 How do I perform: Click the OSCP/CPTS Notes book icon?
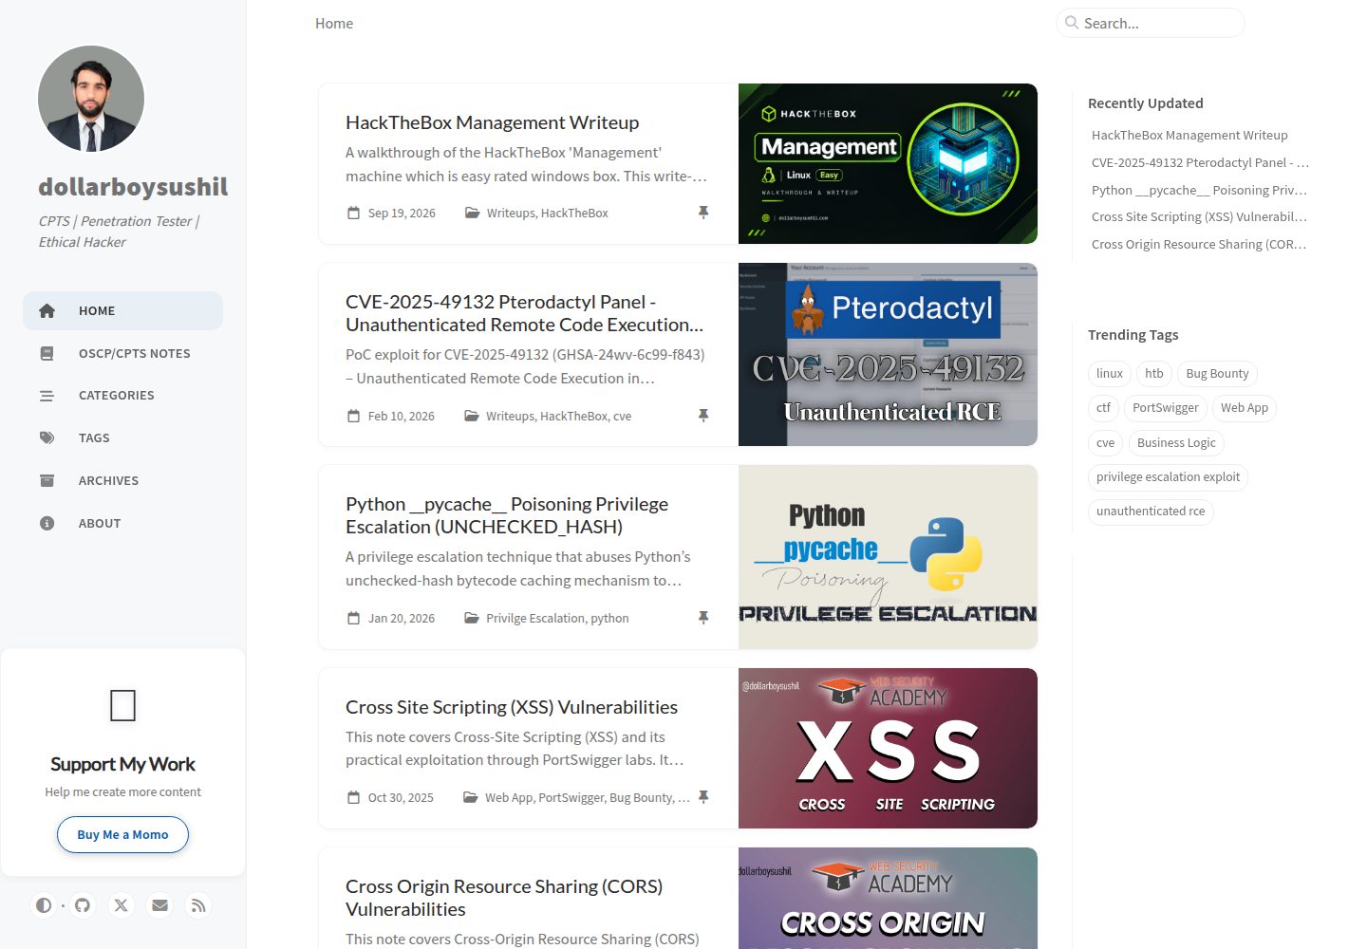tap(47, 353)
